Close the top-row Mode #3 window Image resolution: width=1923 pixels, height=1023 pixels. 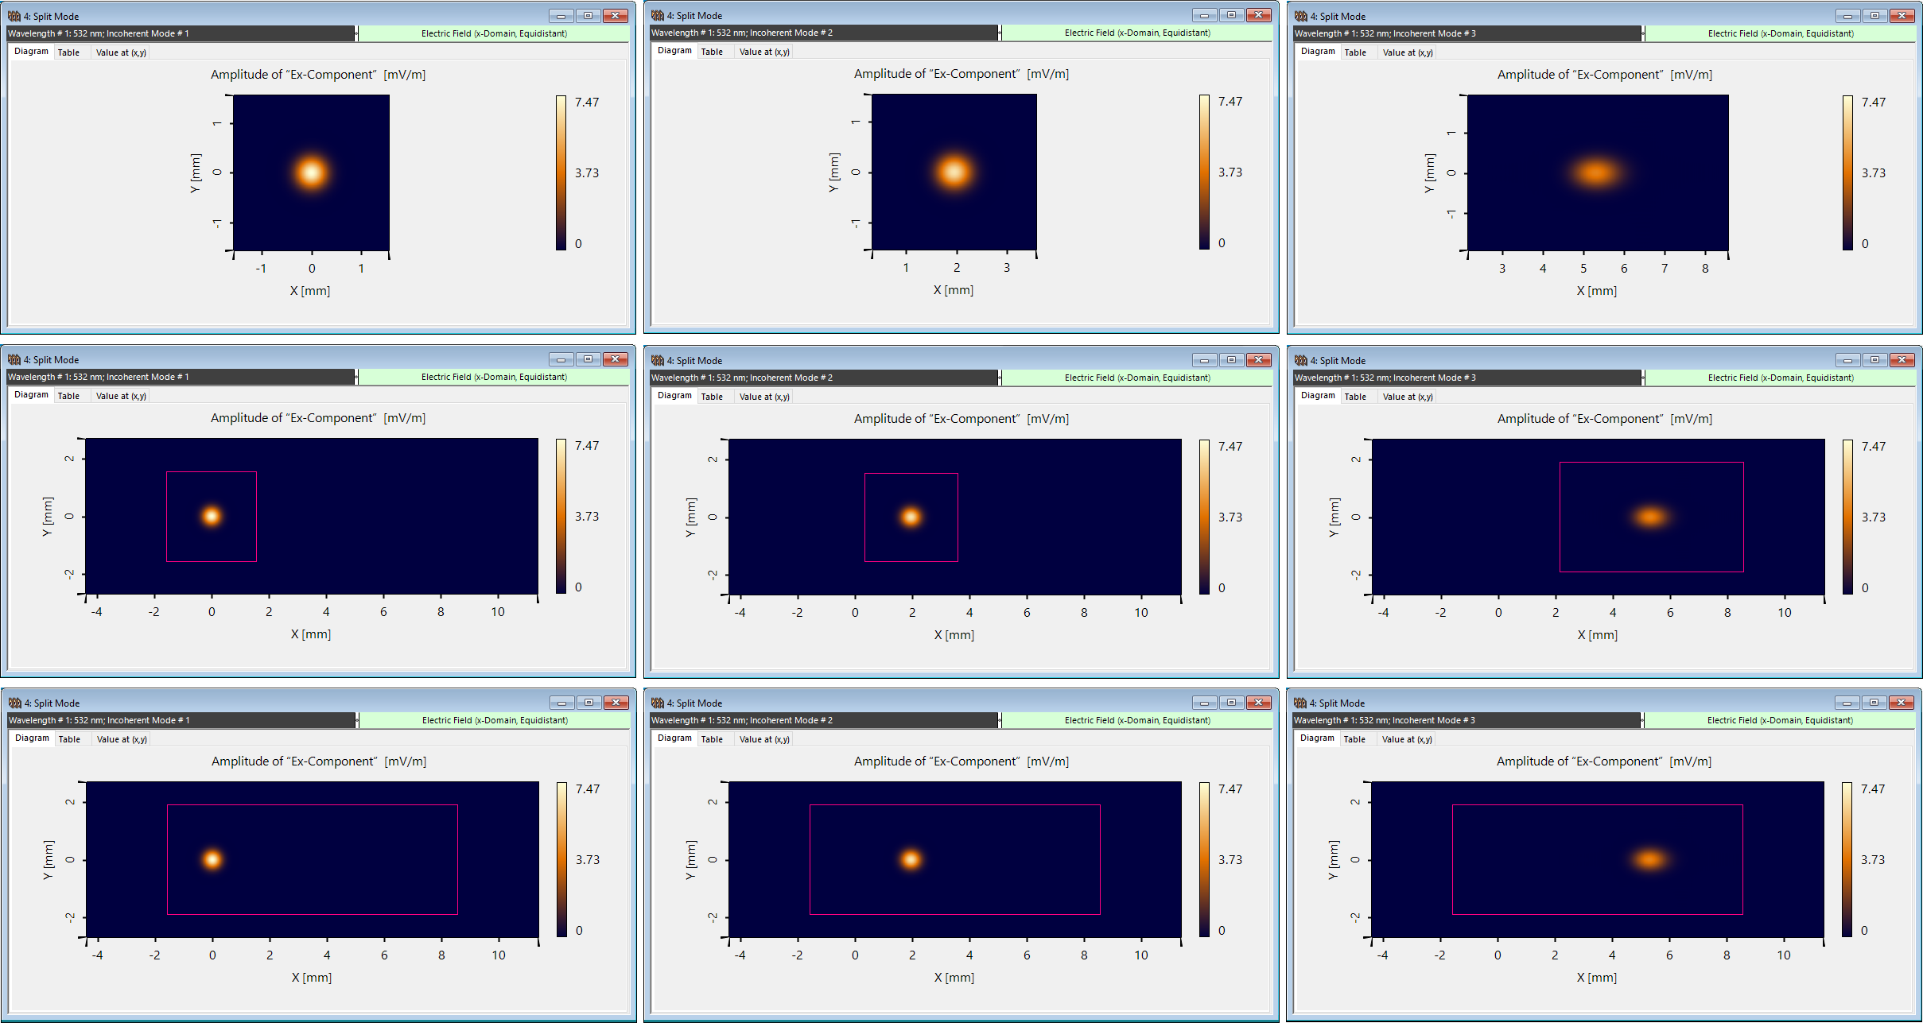coord(1902,16)
